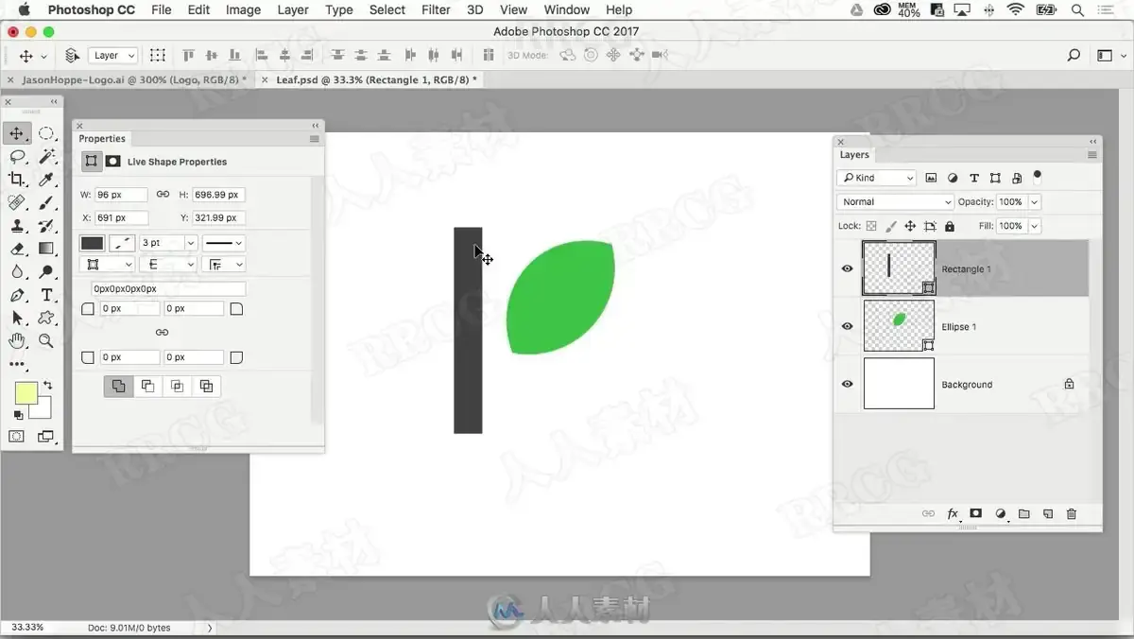Open the Edit Toolbar three-dots button

pos(17,364)
